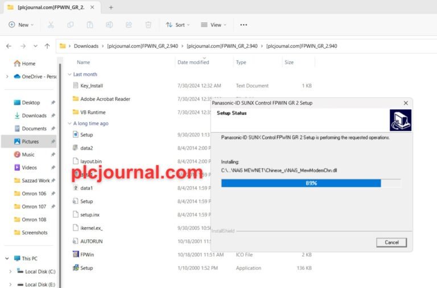
Task: Open the Sort dropdown
Action: click(178, 25)
